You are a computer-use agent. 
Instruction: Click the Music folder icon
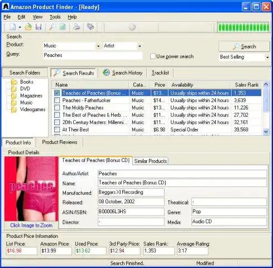[x=14, y=103]
